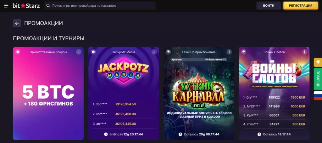Click the Level Up progress bar
The height and width of the screenshot is (143, 322).
pos(199,60)
